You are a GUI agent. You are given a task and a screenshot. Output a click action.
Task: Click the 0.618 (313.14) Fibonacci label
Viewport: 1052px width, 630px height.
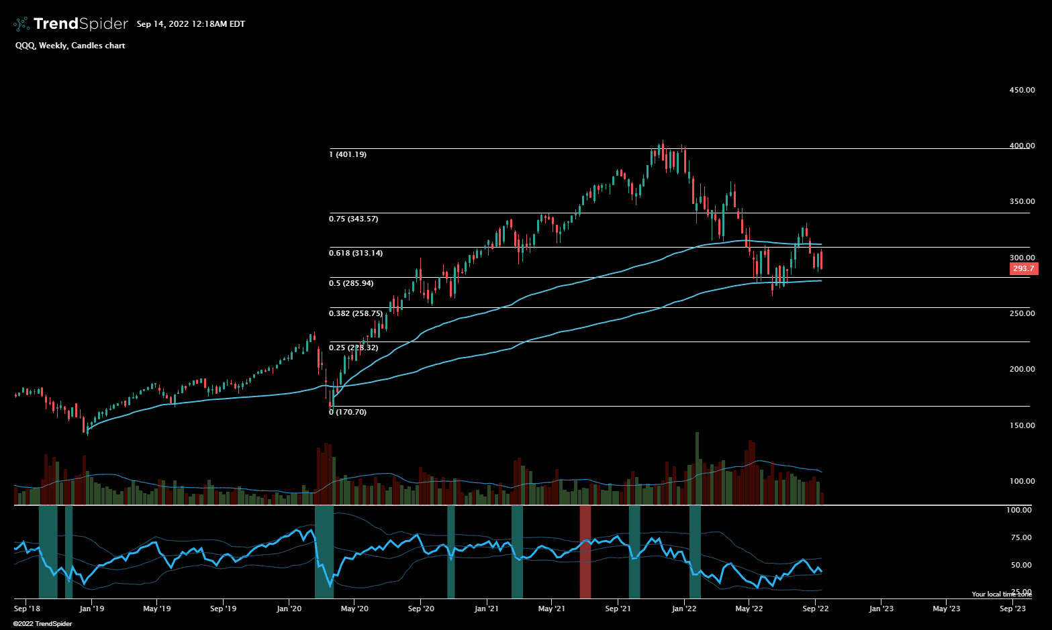(356, 254)
